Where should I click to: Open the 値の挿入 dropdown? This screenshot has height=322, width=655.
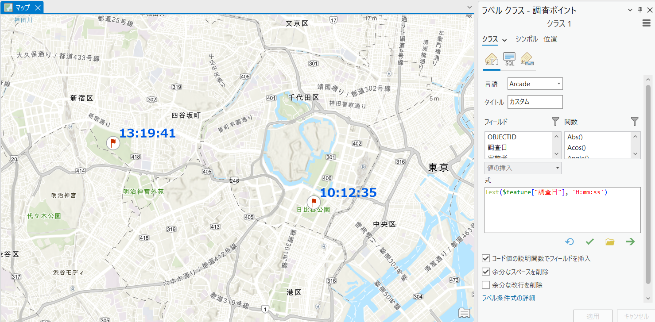click(x=523, y=168)
